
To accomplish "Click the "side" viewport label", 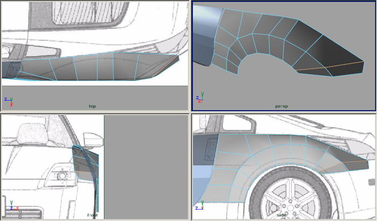I will coord(282,215).
